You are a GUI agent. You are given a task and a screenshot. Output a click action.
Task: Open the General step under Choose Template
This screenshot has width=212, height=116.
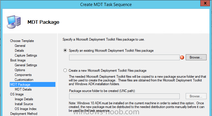20,46
